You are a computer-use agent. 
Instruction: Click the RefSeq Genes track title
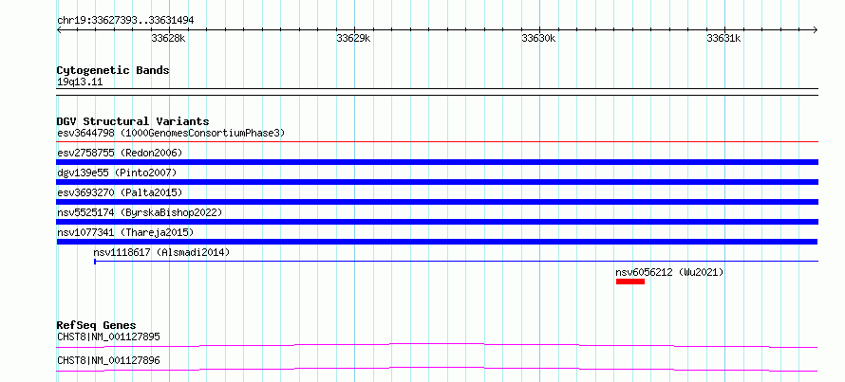[x=96, y=325]
